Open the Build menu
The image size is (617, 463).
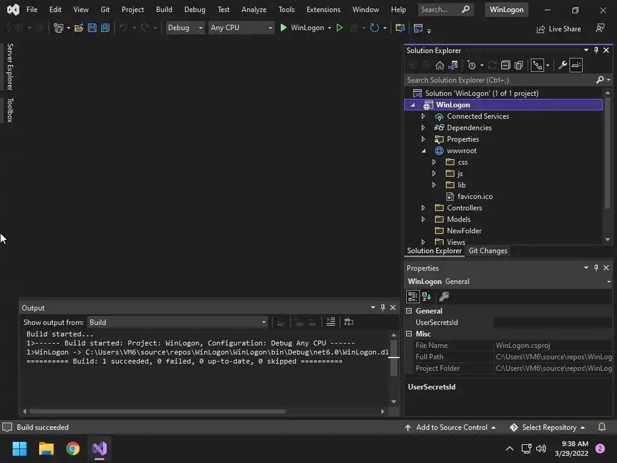[164, 10]
